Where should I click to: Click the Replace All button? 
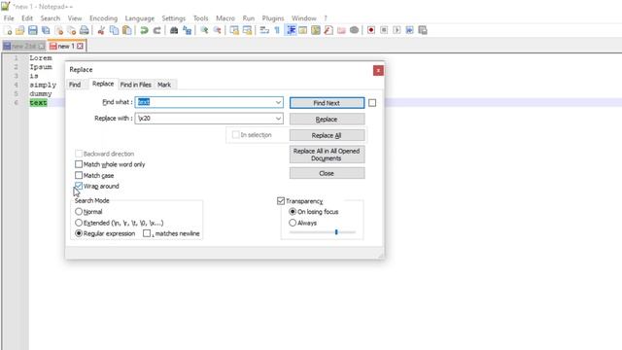pos(327,135)
